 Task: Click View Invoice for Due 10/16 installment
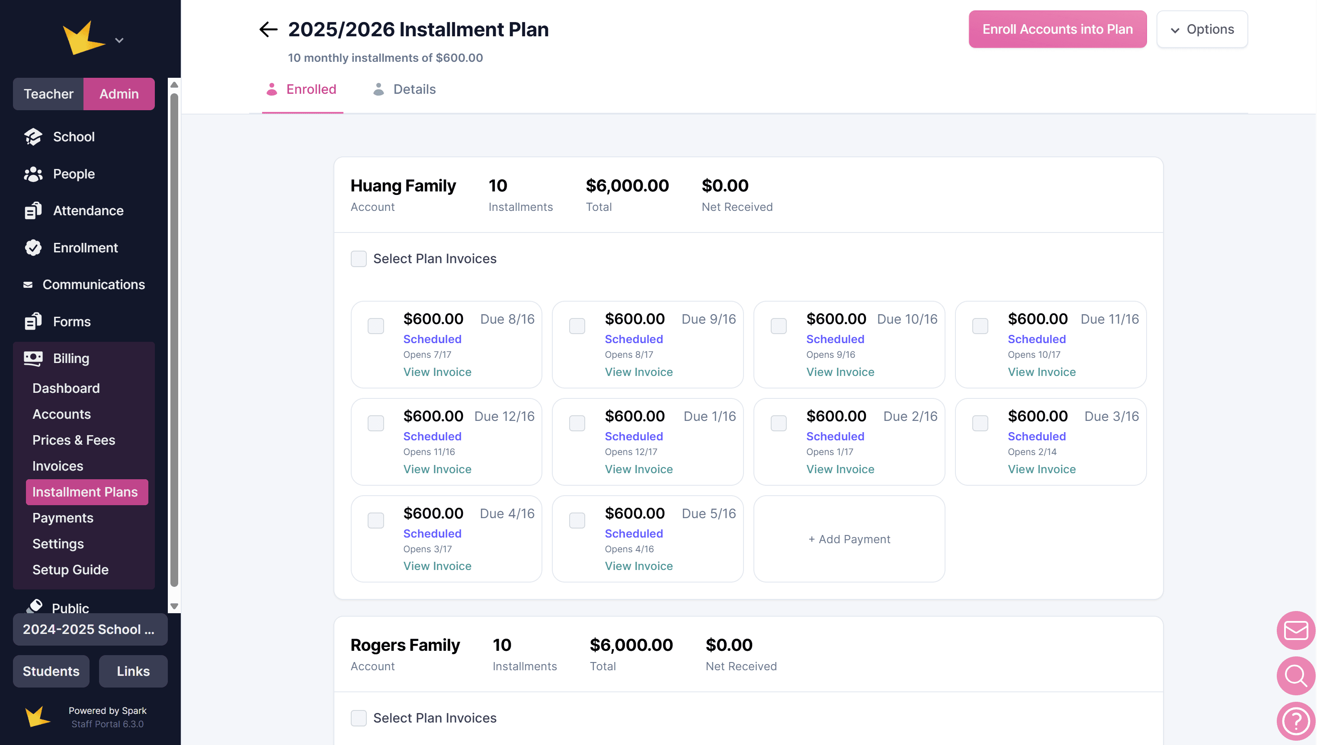(x=840, y=372)
